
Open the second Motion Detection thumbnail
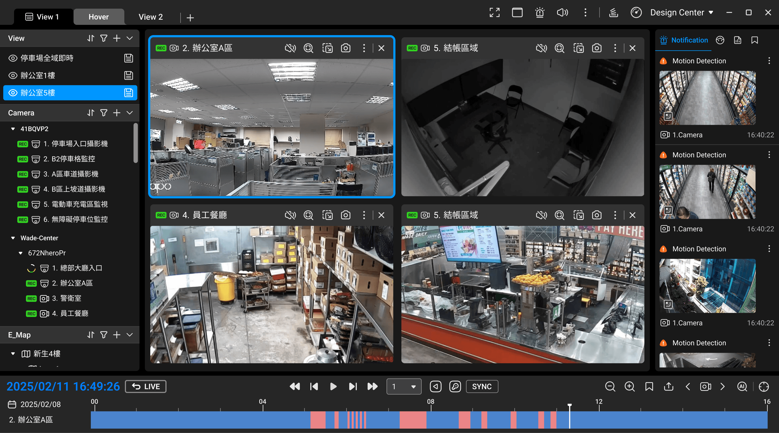point(707,192)
